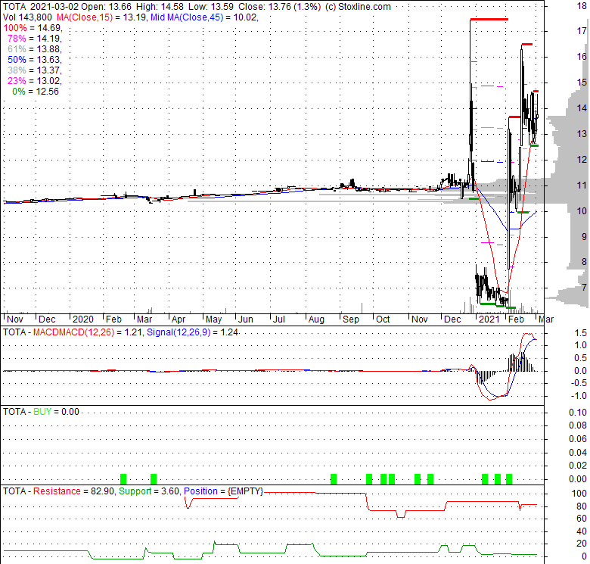Click the '38% = 13.37' Fibonacci level
The image size is (590, 564).
coord(34,70)
